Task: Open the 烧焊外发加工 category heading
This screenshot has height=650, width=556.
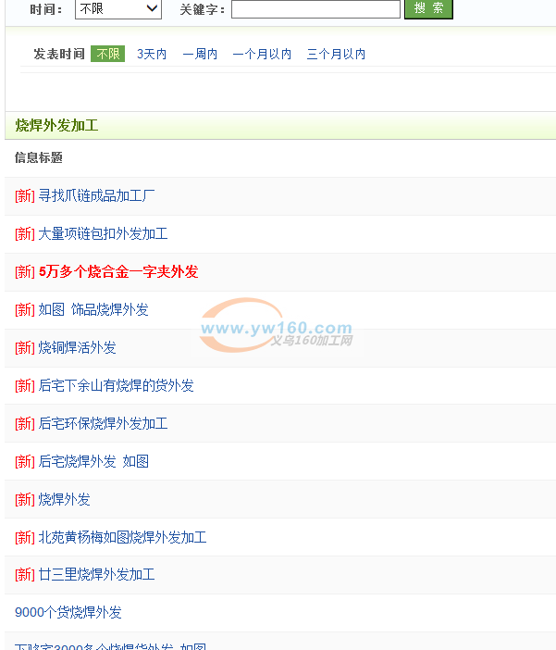Action: click(x=56, y=126)
